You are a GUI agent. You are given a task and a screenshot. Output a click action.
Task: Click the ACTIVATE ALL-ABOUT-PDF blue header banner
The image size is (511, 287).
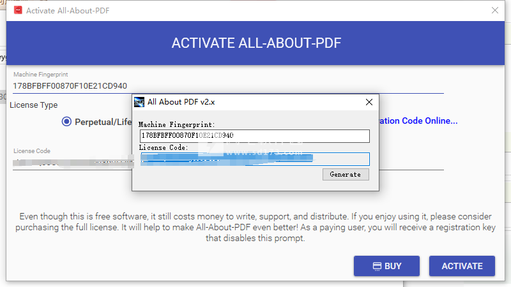tap(256, 43)
